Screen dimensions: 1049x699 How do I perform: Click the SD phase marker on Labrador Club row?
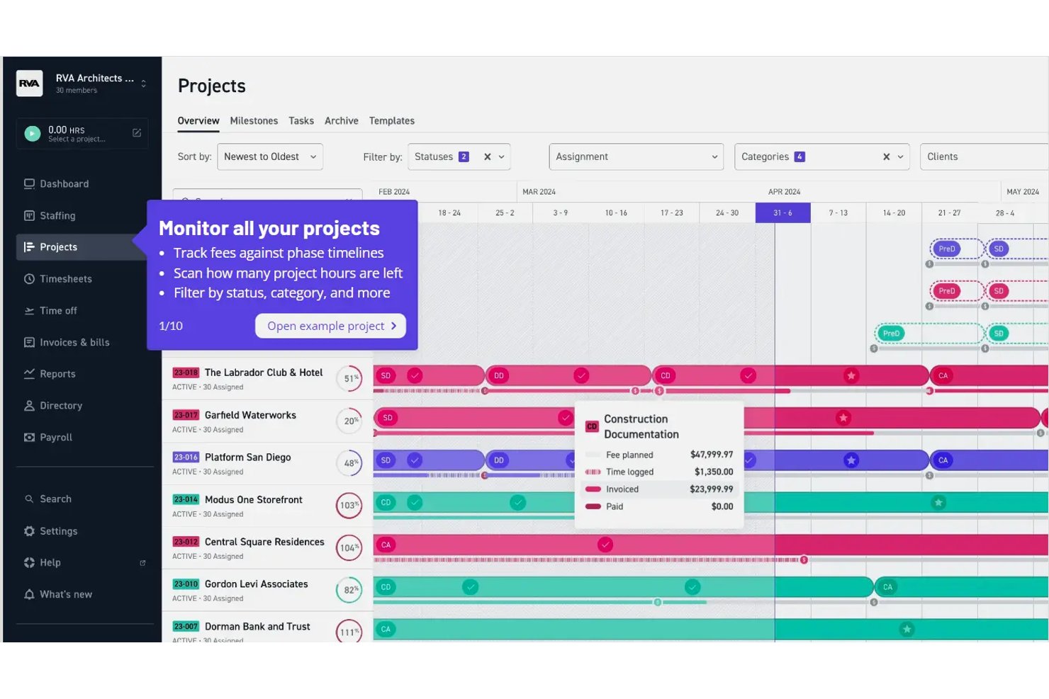pyautogui.click(x=386, y=376)
